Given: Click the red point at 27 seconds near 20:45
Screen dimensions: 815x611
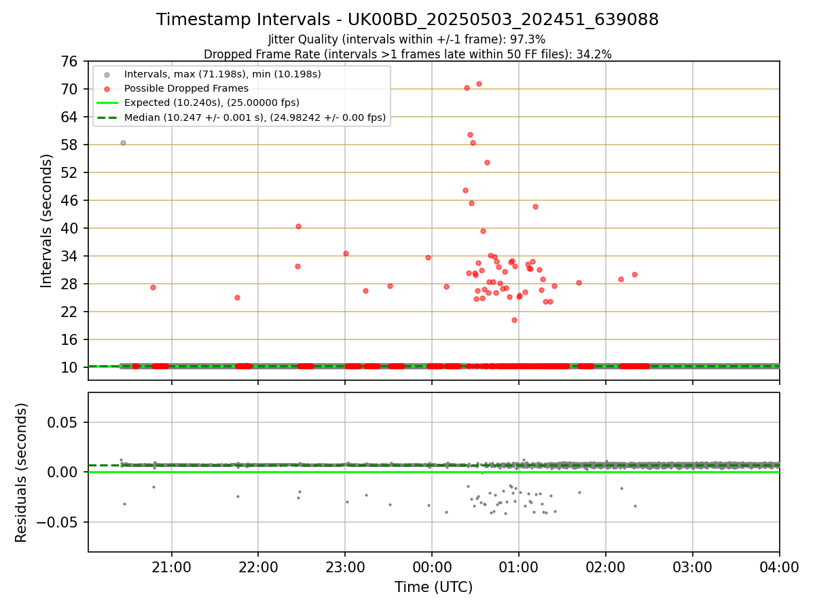Looking at the screenshot, I should click(153, 287).
